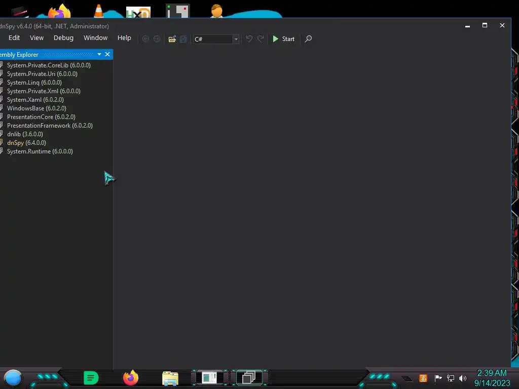Open the Search magnifier tool
The image size is (519, 389).
(x=308, y=39)
